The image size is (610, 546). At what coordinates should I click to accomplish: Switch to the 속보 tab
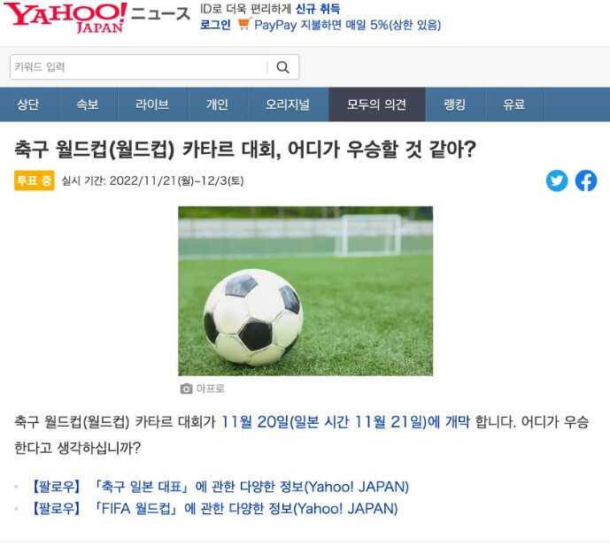[x=87, y=104]
